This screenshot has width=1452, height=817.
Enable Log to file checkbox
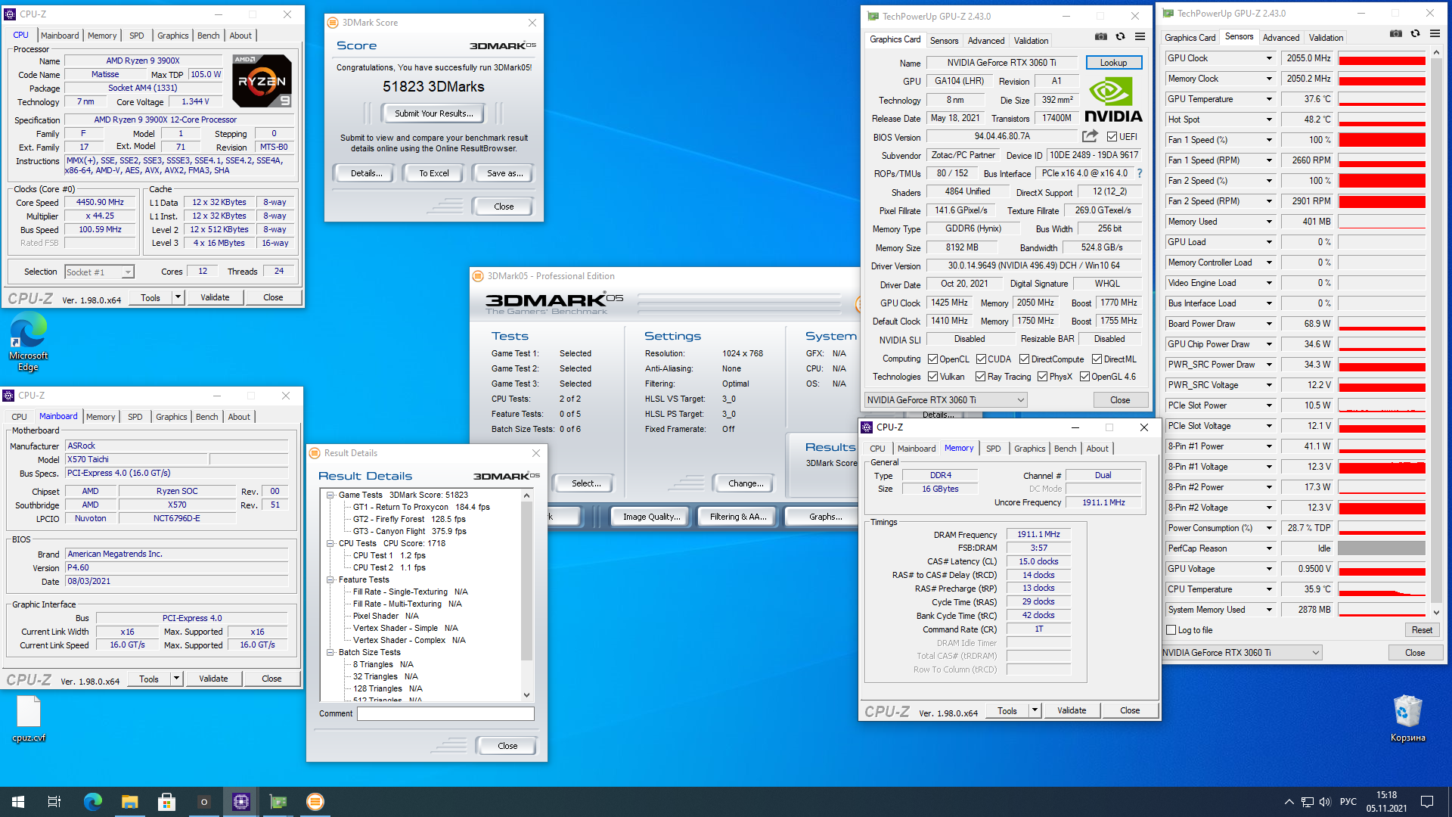(1171, 630)
